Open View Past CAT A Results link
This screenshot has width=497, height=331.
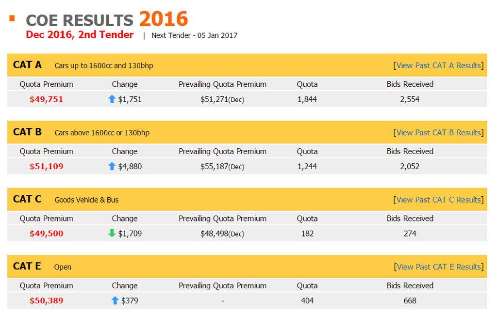[438, 65]
